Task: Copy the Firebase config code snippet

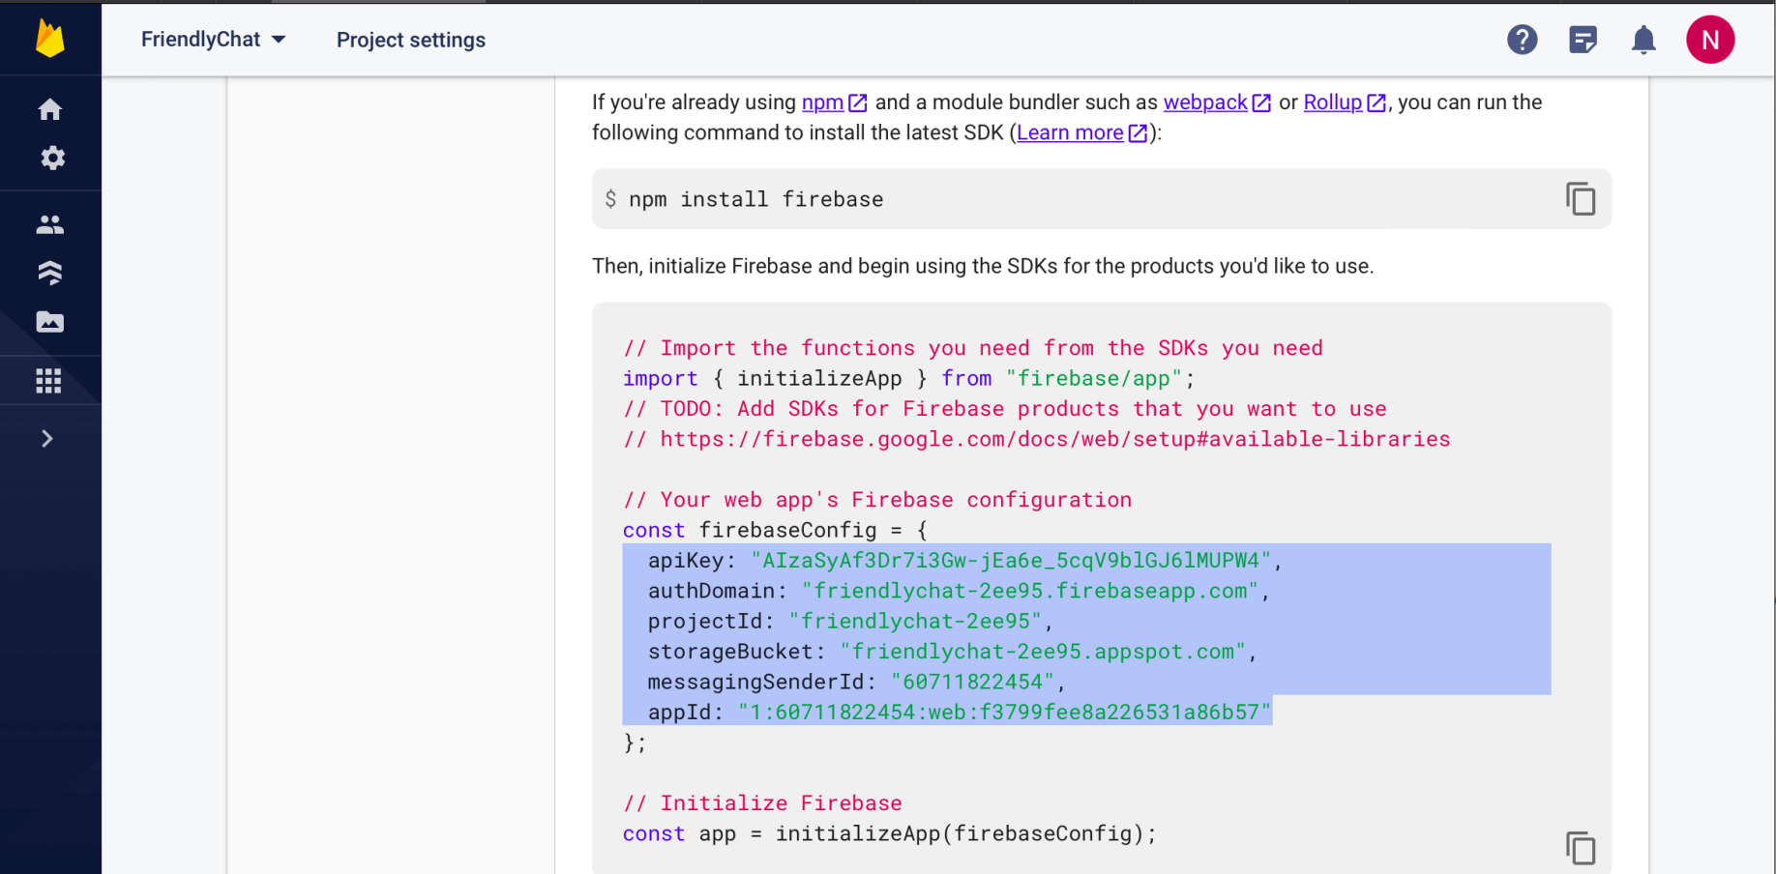Action: pyautogui.click(x=1580, y=848)
